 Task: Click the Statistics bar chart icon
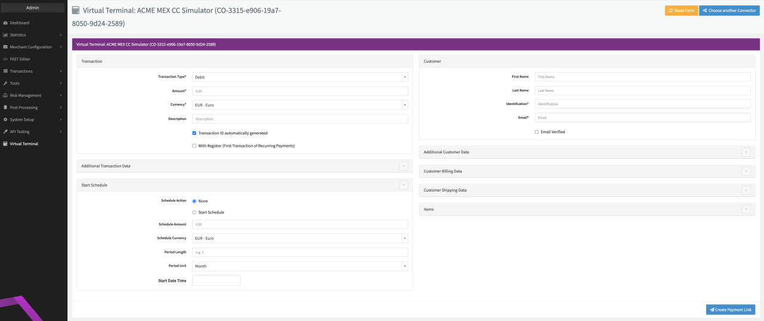pos(5,35)
